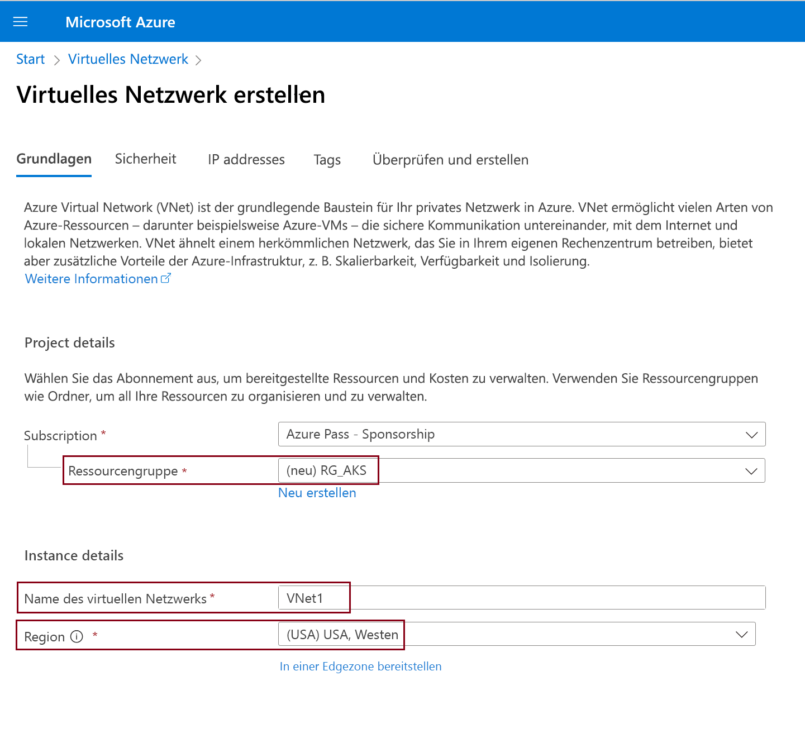Open the hamburger portal menu
The width and height of the screenshot is (805, 733).
pyautogui.click(x=20, y=22)
